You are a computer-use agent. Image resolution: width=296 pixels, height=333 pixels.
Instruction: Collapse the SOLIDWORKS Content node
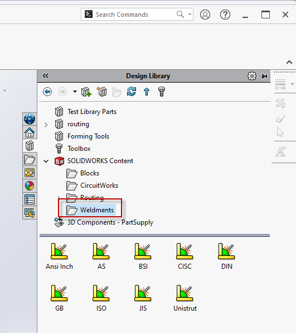[x=46, y=161]
